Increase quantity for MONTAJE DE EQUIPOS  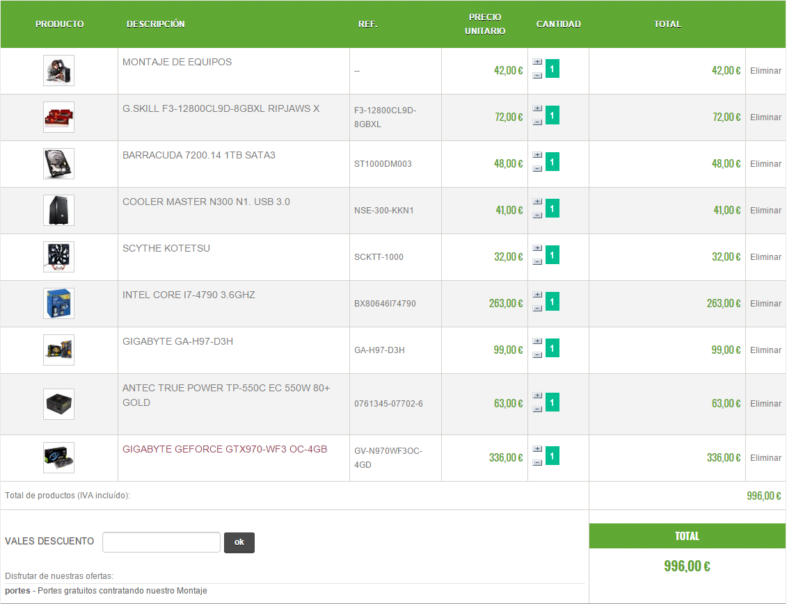coord(537,62)
